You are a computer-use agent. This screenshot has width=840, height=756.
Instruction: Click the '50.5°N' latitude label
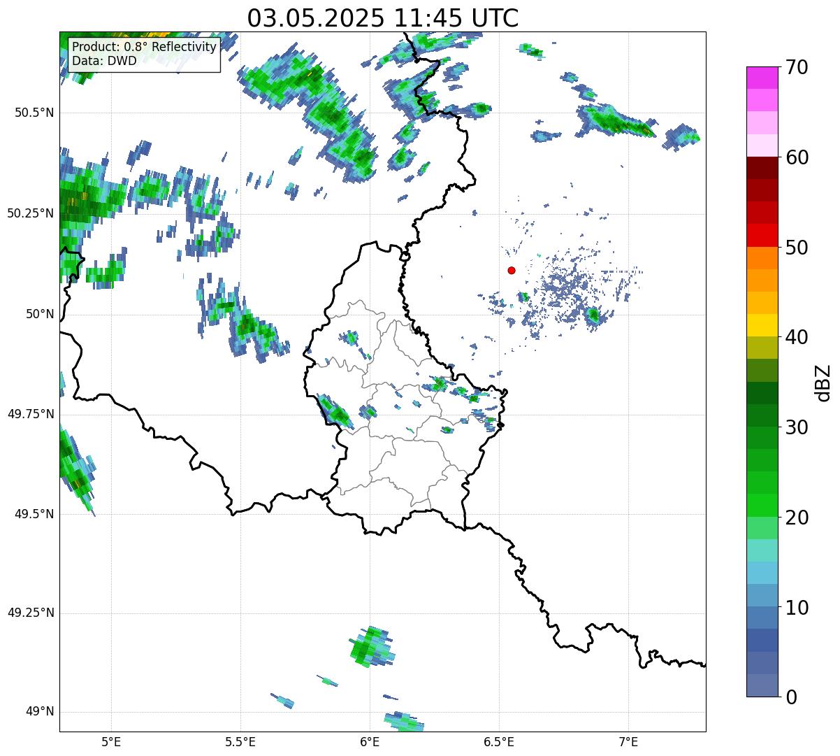coord(34,113)
